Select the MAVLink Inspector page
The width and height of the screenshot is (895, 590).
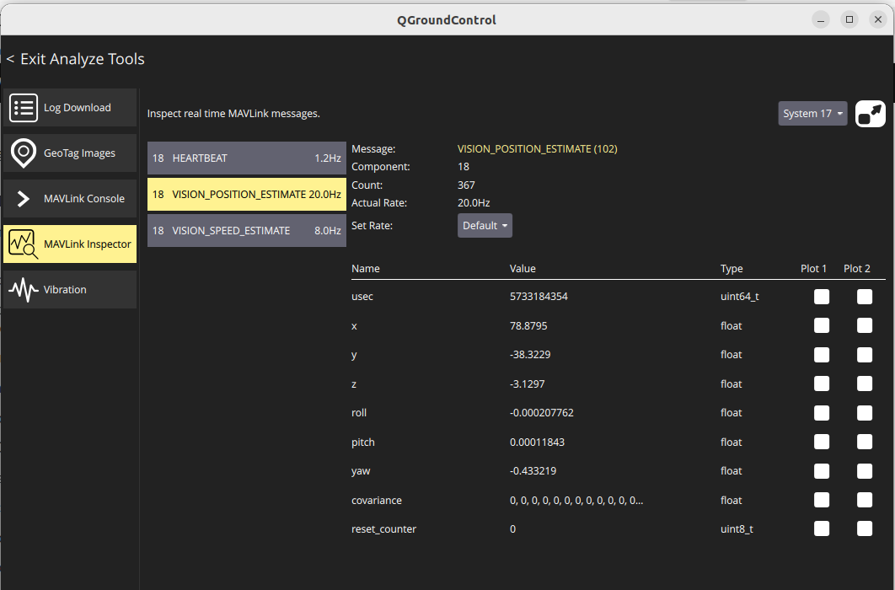70,244
